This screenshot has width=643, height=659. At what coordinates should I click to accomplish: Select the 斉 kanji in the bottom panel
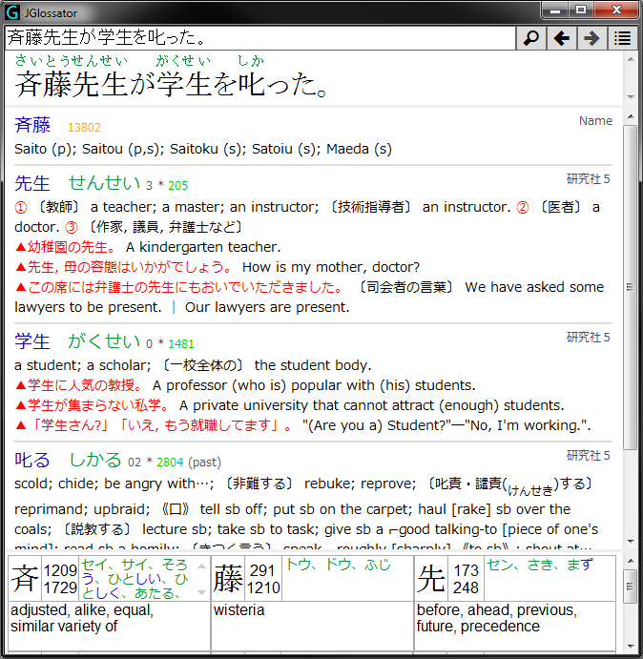click(24, 579)
